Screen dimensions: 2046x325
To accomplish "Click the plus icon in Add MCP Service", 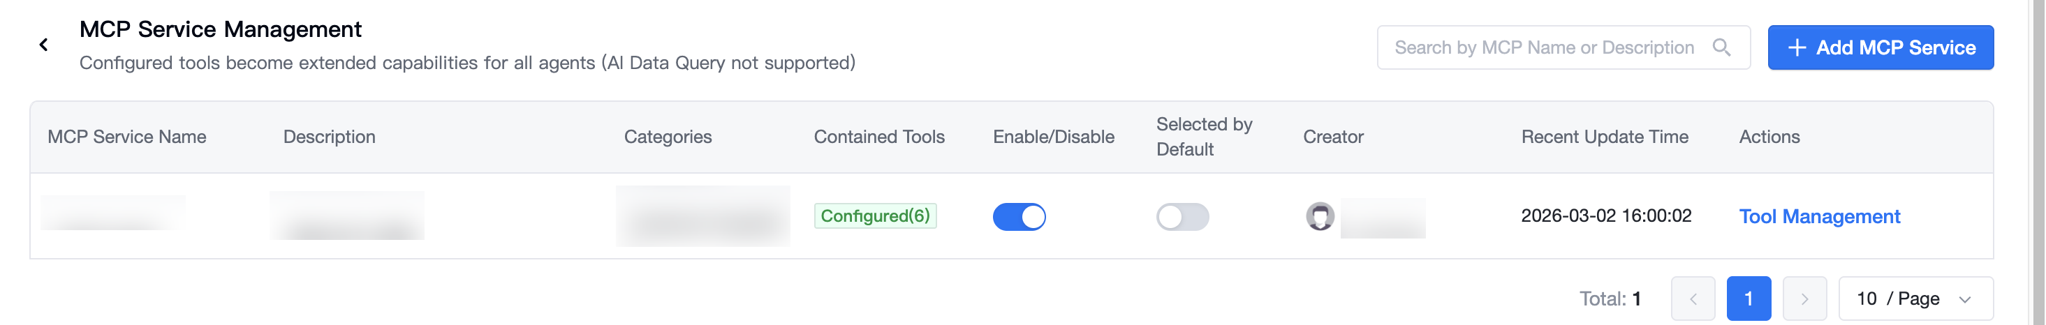I will [x=1797, y=47].
